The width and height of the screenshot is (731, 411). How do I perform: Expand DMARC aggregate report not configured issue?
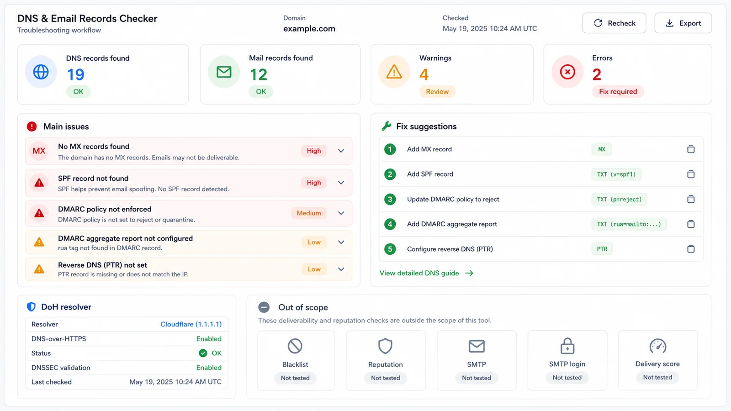(341, 242)
